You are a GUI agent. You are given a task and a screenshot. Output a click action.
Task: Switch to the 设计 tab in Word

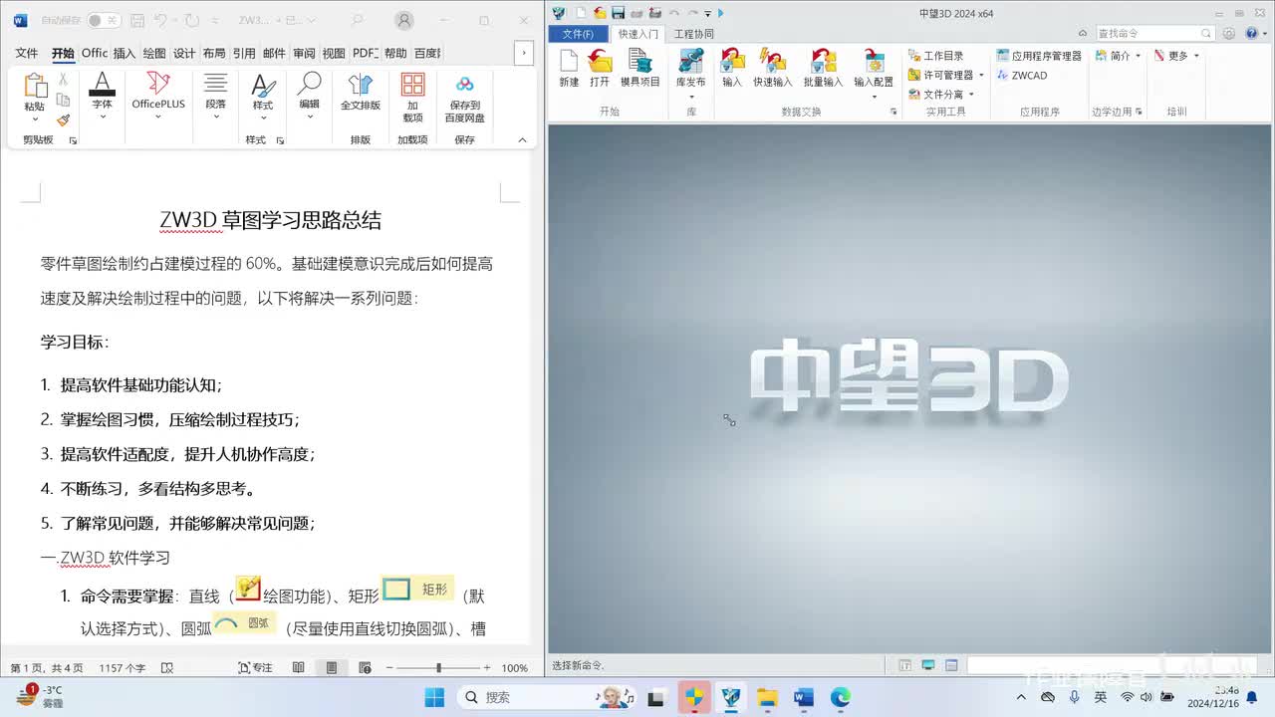184,53
